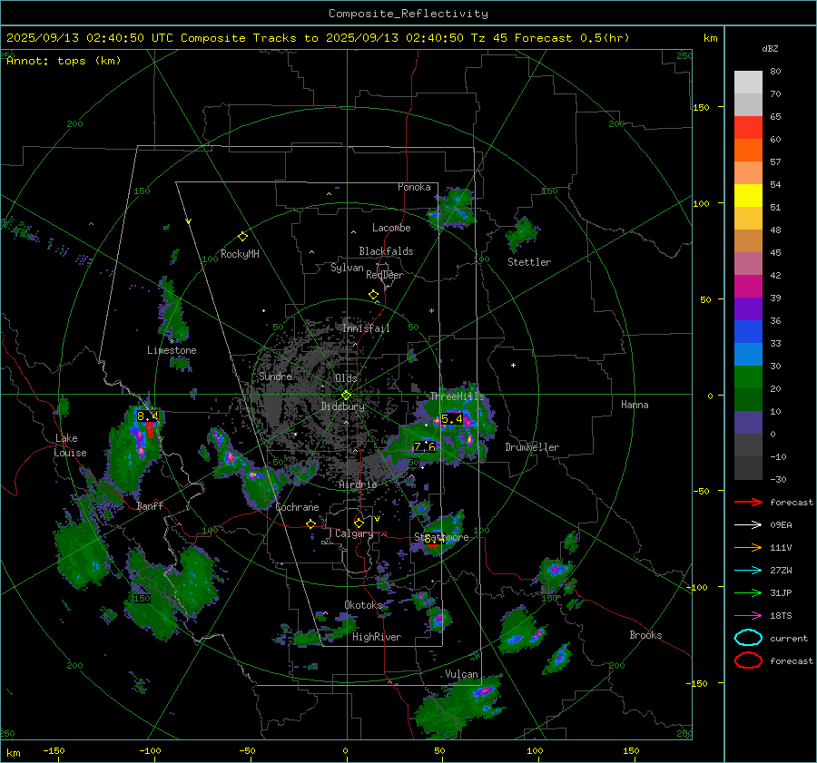
Task: Click the magenta swatch between 42 and 39 dBZ
Action: click(748, 287)
